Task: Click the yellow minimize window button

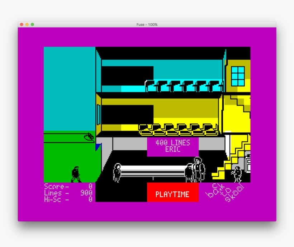Action: [27, 24]
